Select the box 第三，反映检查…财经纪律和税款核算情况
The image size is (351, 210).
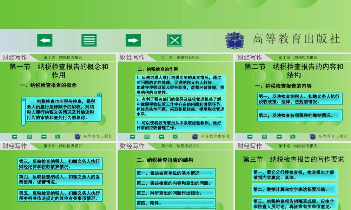60,164
